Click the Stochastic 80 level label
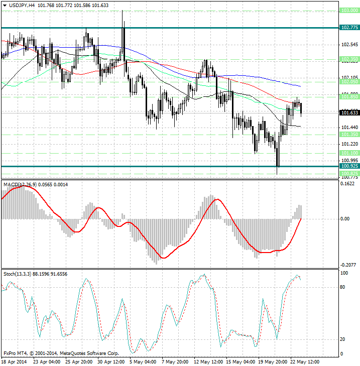Image resolution: width=360 pixels, height=366 pixels. pyautogui.click(x=342, y=287)
